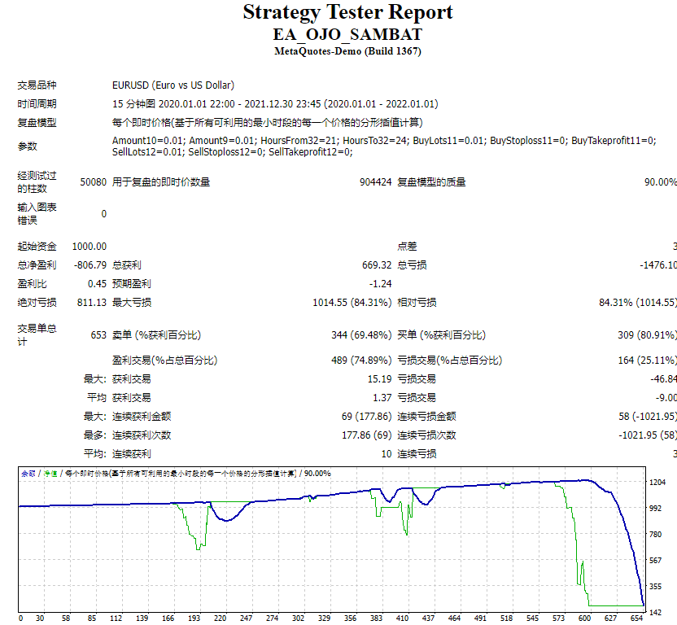677x625 pixels.
Task: Select the EA_OJO_SAMBAT expert name heading
Action: coord(347,34)
